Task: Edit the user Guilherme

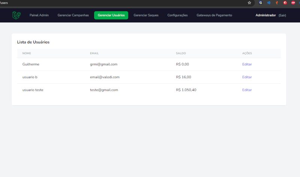Action: [x=247, y=64]
